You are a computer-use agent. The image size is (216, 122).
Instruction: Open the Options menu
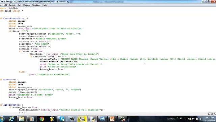coord(27,5)
